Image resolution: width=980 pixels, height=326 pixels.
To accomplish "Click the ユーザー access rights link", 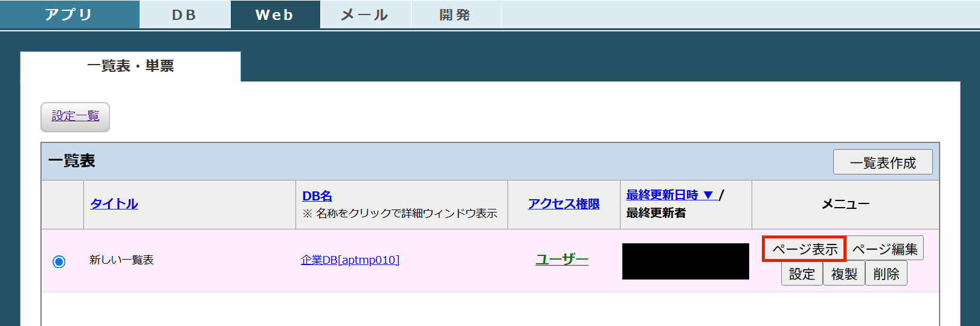I will 562,260.
